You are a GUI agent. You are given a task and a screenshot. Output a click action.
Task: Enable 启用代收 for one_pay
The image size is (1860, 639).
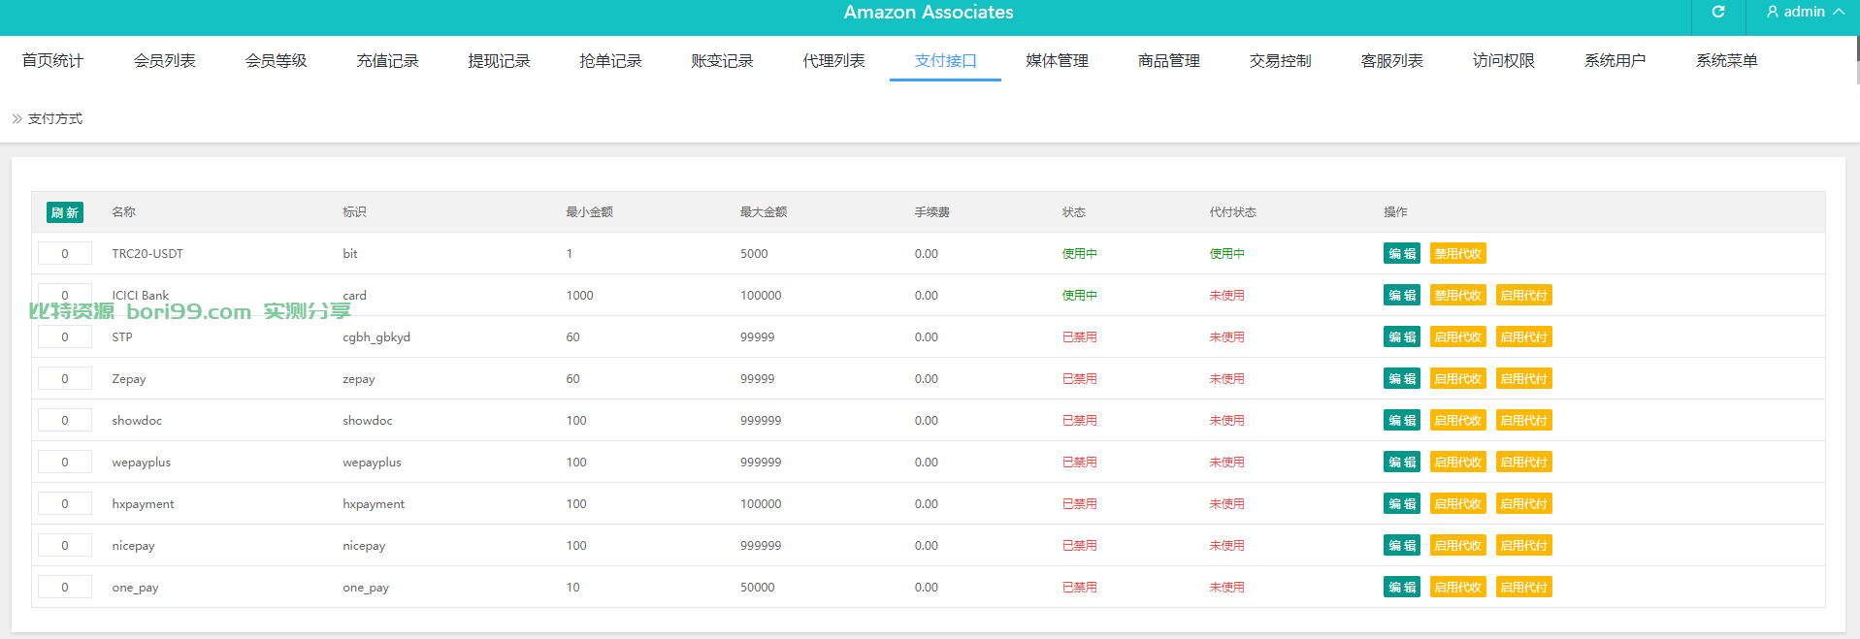1458,587
